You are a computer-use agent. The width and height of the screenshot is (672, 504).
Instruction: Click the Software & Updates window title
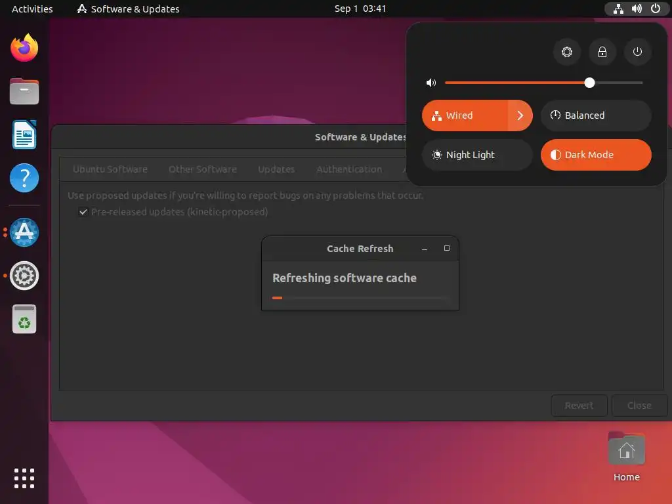click(x=360, y=137)
